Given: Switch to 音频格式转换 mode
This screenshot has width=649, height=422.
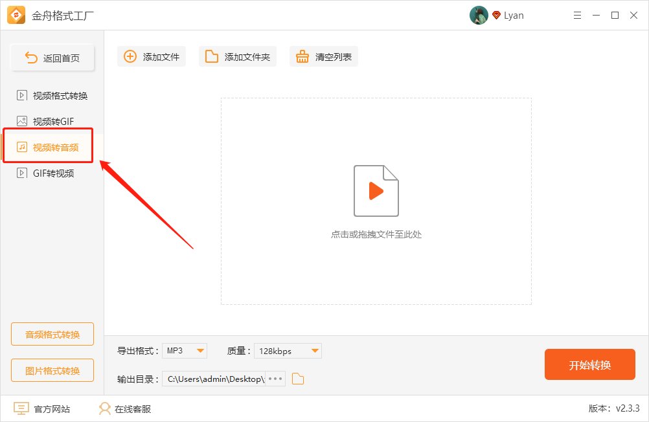Looking at the screenshot, I should pos(52,334).
